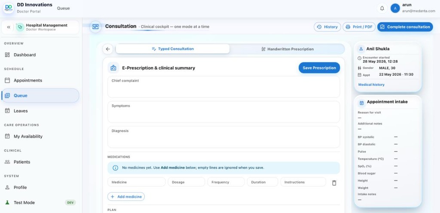
Task: Collapse the sidebar with double-chevron icon
Action: tap(9, 27)
